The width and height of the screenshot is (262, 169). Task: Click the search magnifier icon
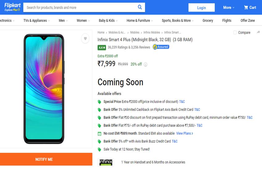[140, 7]
